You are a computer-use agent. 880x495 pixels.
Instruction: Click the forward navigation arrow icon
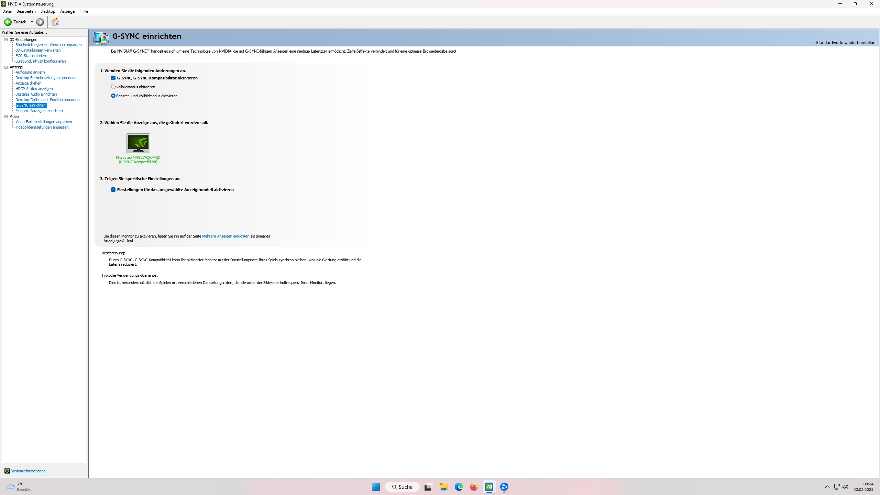(x=40, y=22)
